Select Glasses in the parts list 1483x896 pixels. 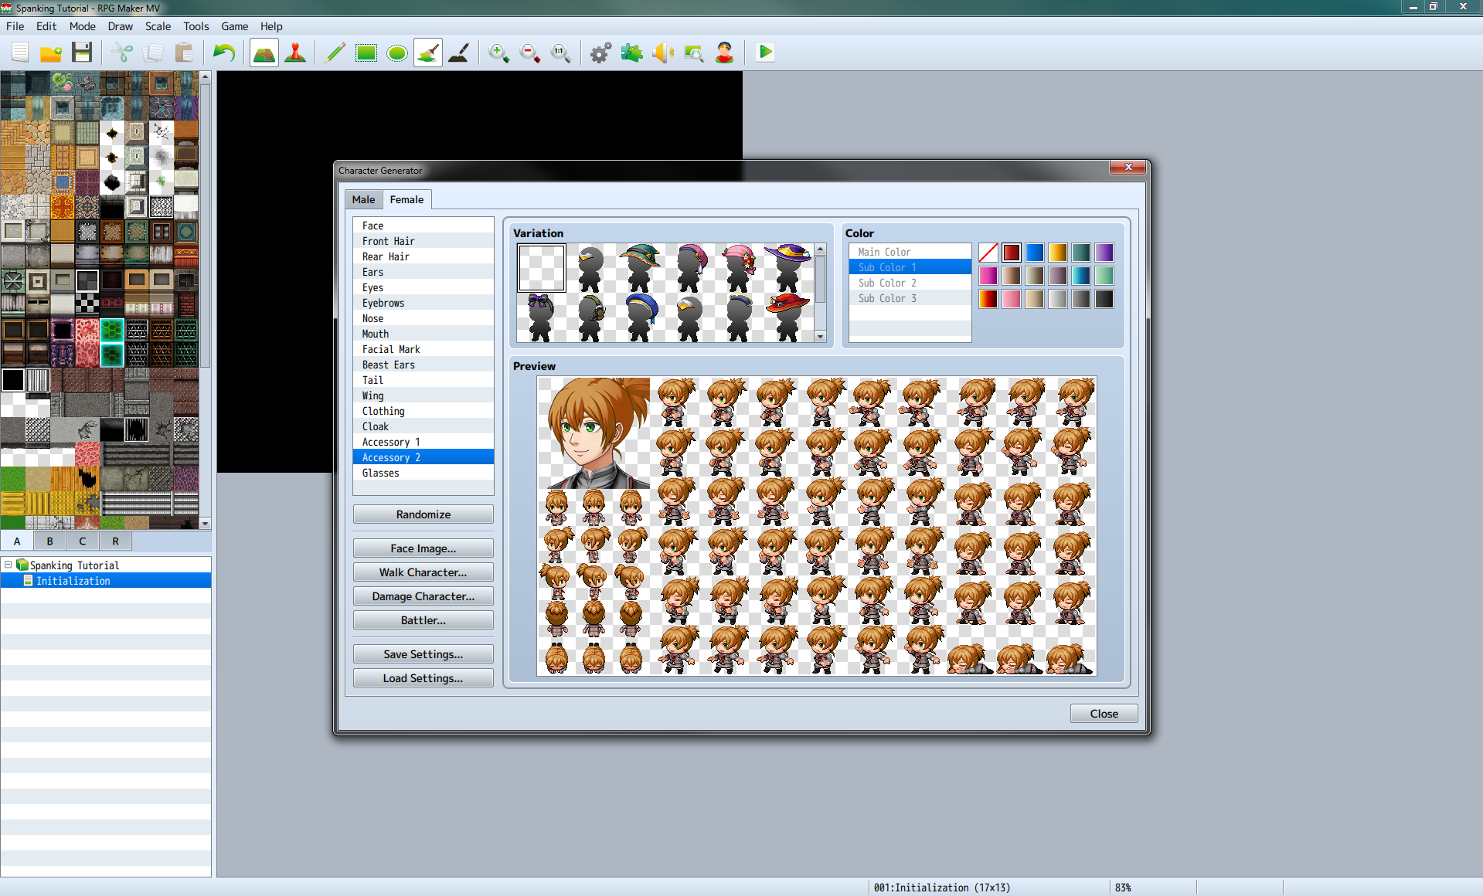[x=423, y=473]
